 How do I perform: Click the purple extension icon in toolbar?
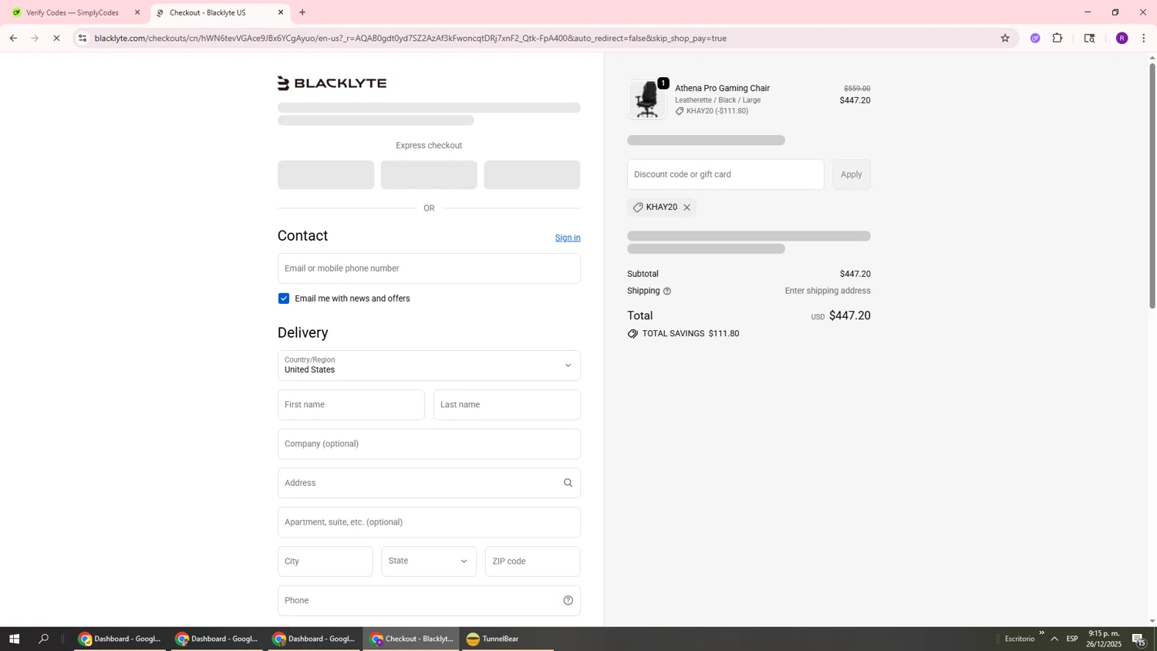(x=1035, y=38)
